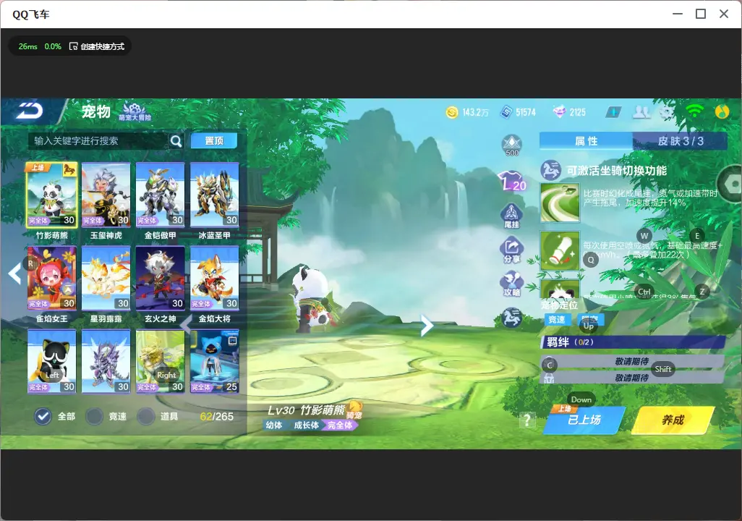Click the 创建快捷方式 button
Screen dimensions: 742x521
pos(97,46)
